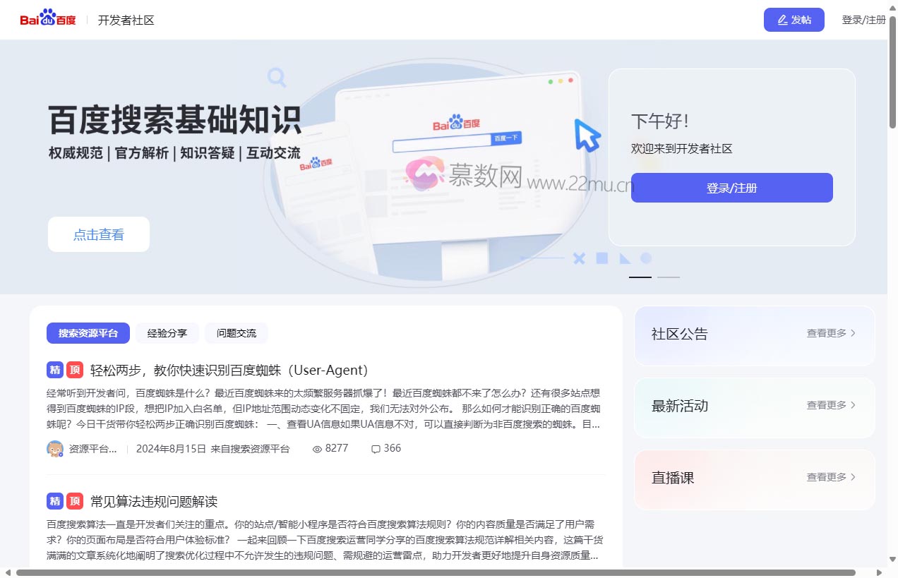Open the banner with the 点击查看 button
898x578 pixels.
click(x=98, y=234)
